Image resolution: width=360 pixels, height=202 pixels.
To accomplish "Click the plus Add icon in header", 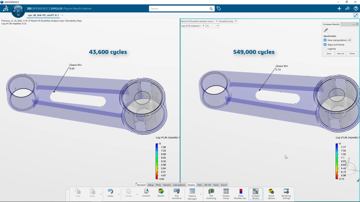I will (x=339, y=9).
